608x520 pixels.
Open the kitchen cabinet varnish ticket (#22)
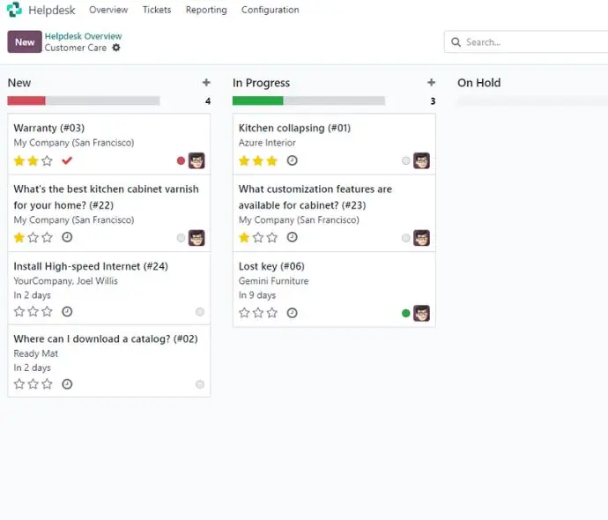coord(109,213)
